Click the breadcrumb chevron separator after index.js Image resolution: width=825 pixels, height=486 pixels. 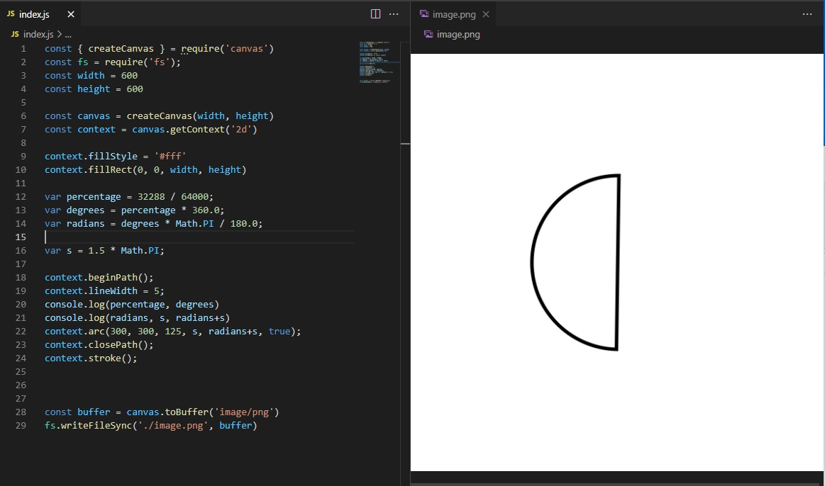point(59,34)
